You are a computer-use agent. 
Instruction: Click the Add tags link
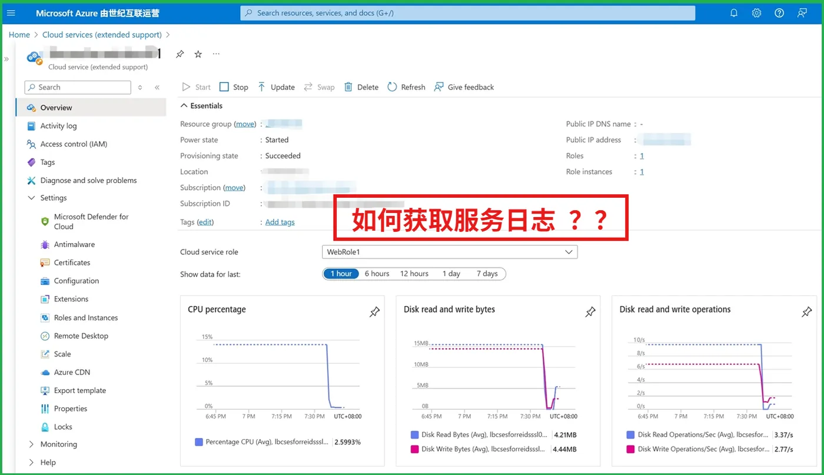tap(280, 222)
